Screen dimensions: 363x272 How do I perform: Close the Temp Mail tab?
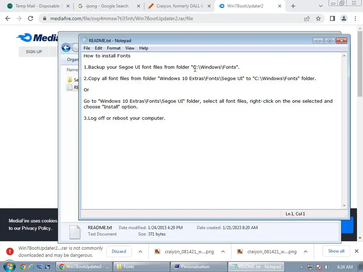pos(68,6)
